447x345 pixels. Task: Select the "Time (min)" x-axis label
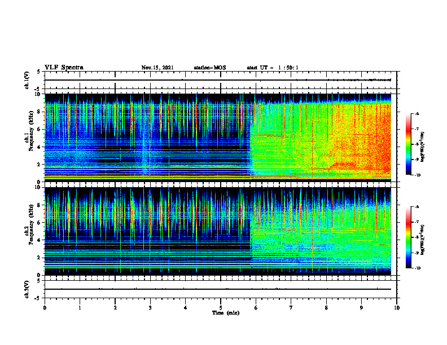coord(226,313)
